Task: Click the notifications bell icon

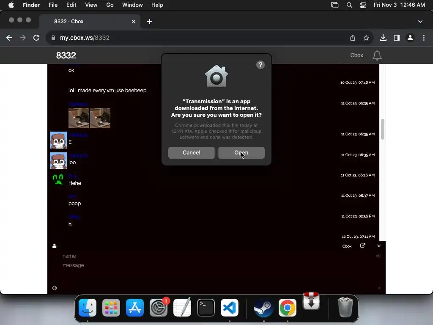Action: click(377, 55)
